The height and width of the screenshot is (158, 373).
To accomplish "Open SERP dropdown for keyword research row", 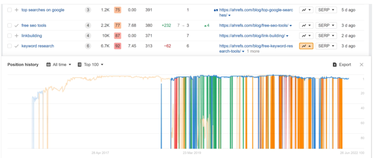I will point(326,46).
